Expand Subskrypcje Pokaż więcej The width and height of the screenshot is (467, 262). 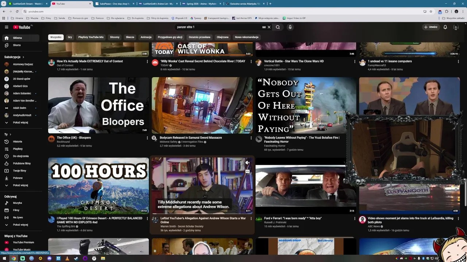point(21,123)
